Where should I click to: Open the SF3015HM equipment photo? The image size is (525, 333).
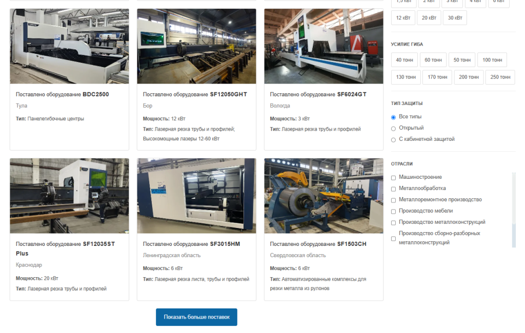[196, 196]
